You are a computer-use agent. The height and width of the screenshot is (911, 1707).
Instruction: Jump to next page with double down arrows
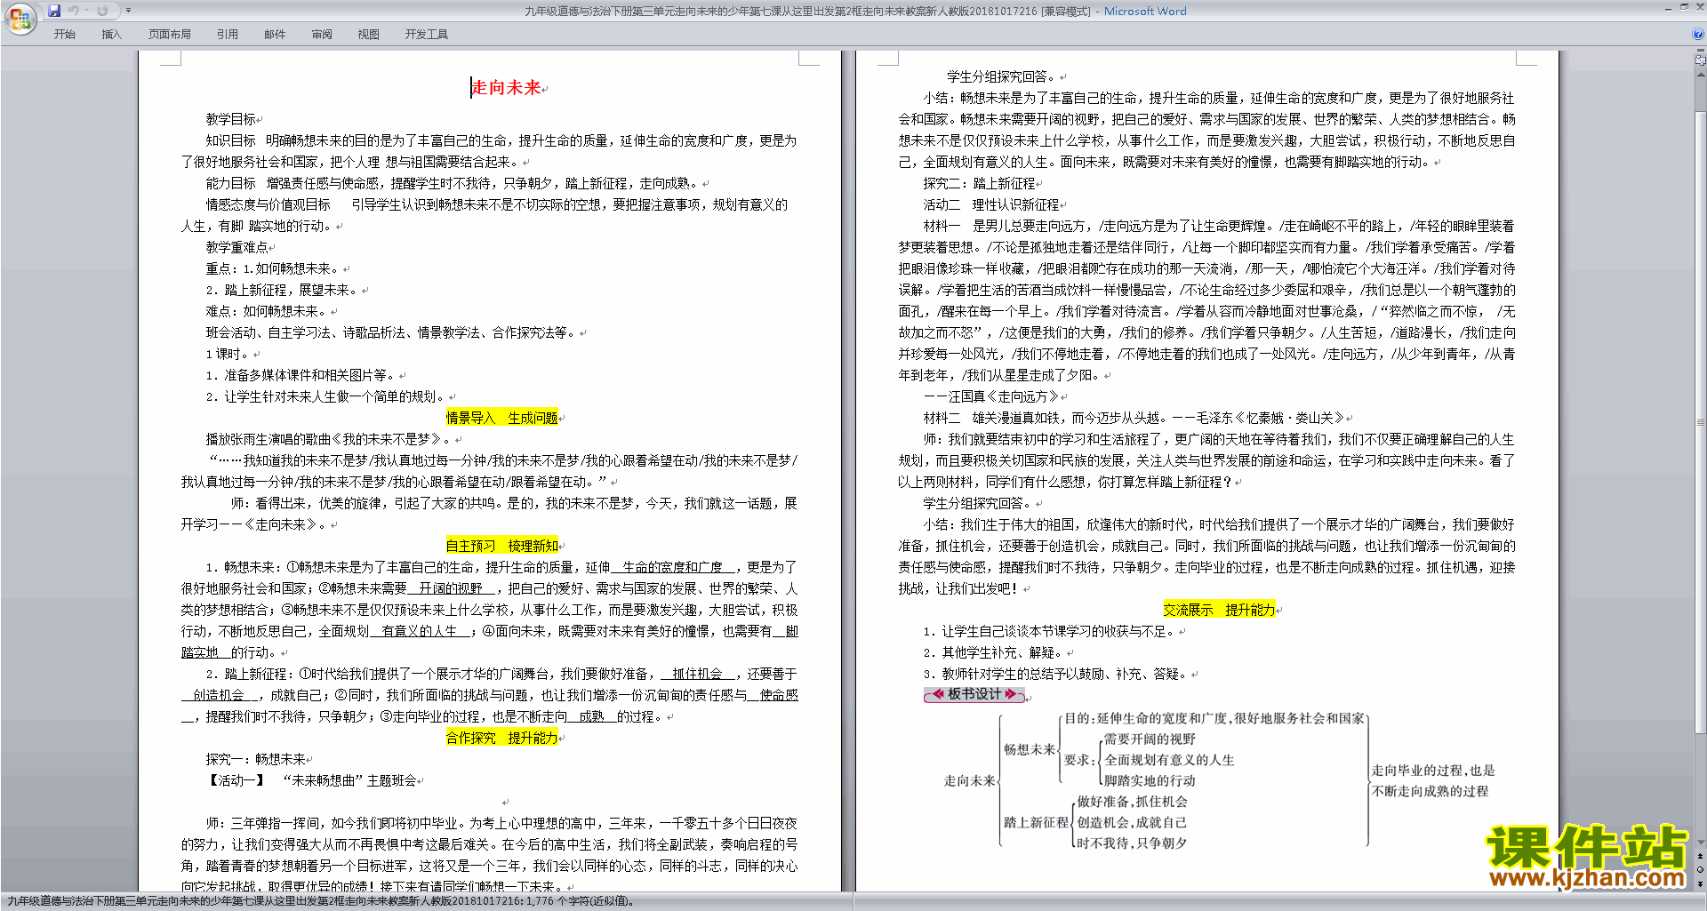tap(1701, 884)
